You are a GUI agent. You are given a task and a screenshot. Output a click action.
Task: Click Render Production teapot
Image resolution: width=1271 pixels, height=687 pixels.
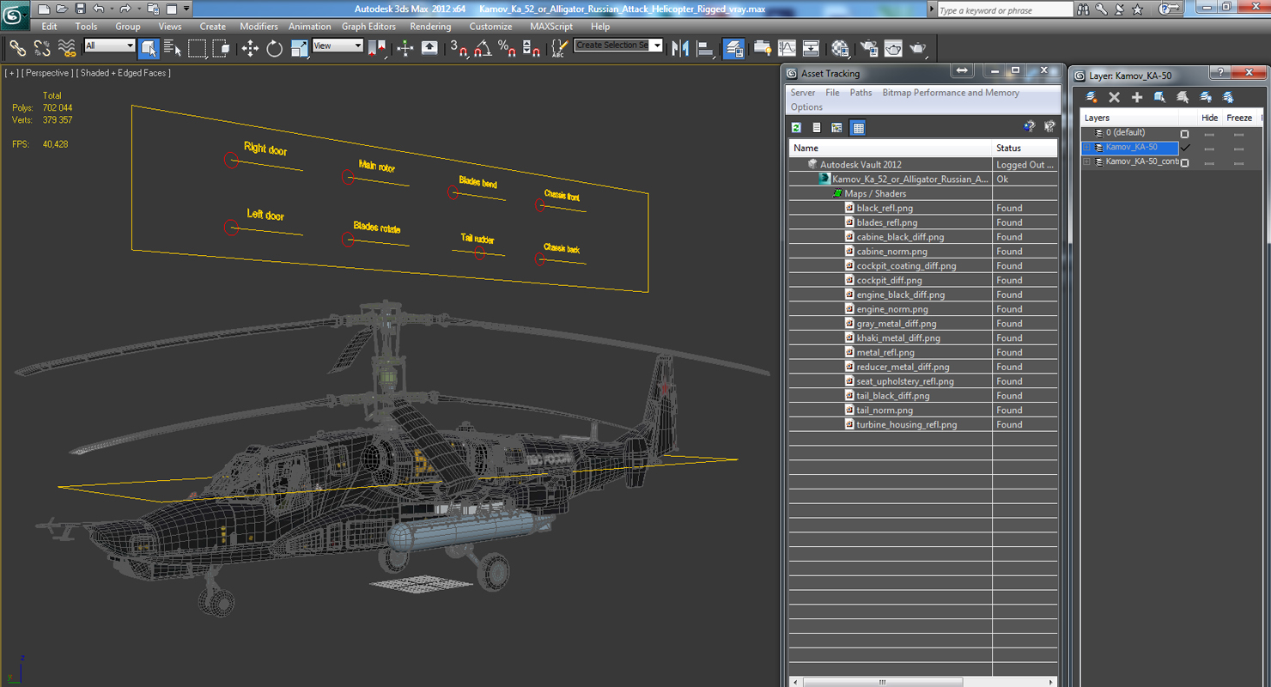(917, 48)
